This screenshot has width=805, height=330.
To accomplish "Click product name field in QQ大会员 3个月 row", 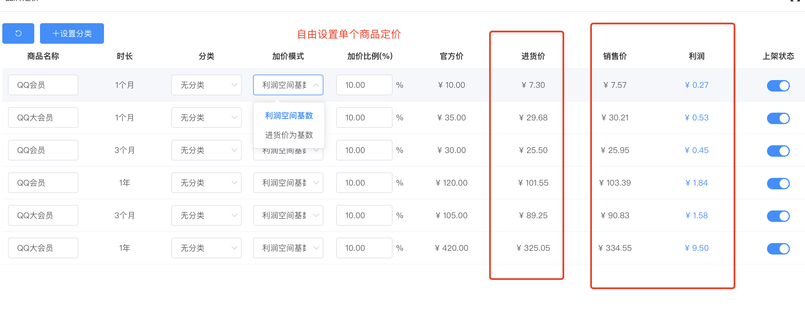I will click(43, 215).
